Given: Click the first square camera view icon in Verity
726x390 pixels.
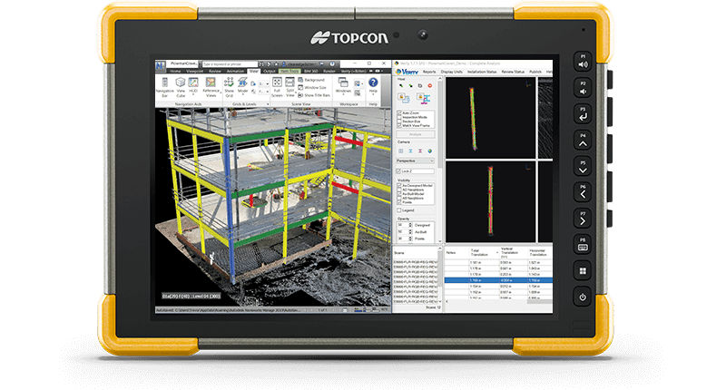Looking at the screenshot, I should 401,151.
